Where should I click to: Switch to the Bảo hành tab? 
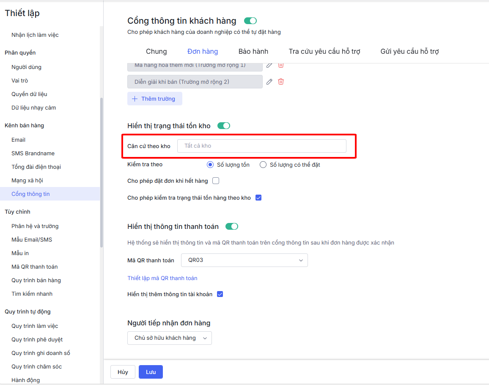pos(253,52)
